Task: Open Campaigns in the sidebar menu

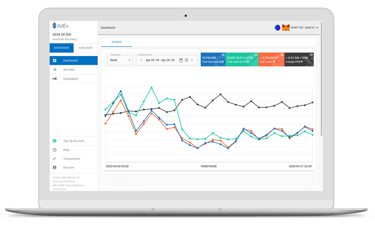Action: pos(74,79)
